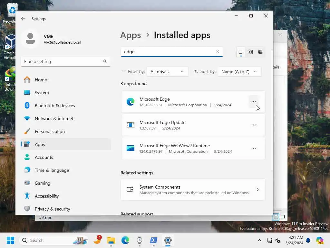Screen dimensions: 330x248
Task: Open Bluetooth & devices settings
Action: [66, 106]
